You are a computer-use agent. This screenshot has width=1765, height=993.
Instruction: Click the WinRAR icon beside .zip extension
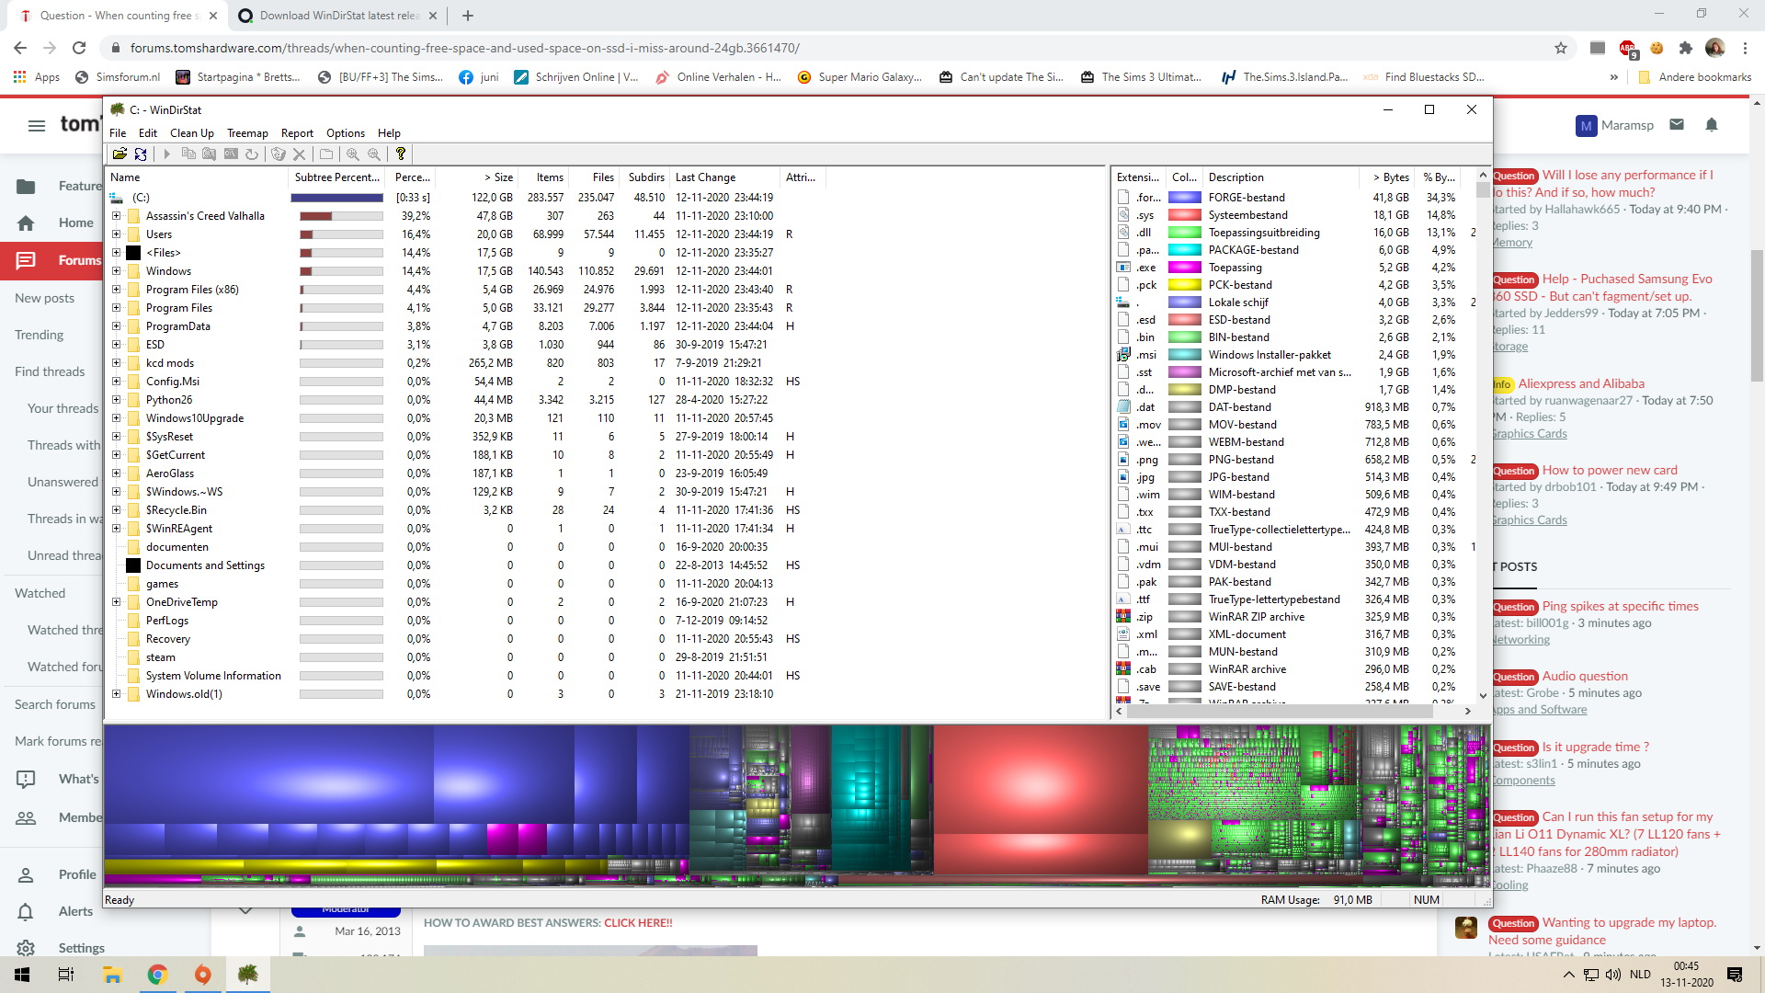1123,617
